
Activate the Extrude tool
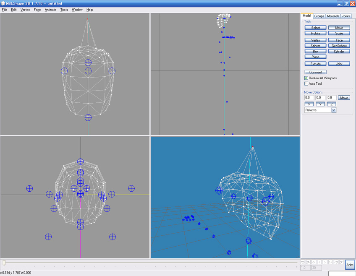coord(315,64)
